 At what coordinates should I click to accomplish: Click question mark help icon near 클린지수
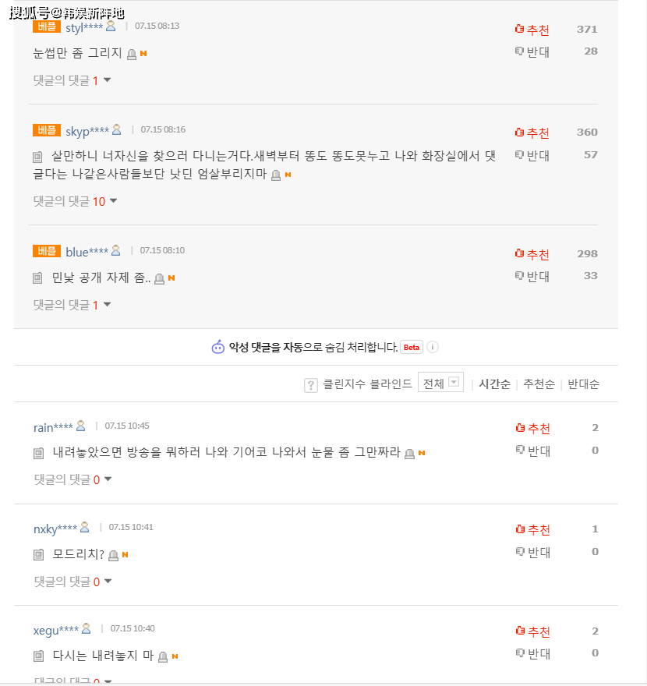(310, 385)
